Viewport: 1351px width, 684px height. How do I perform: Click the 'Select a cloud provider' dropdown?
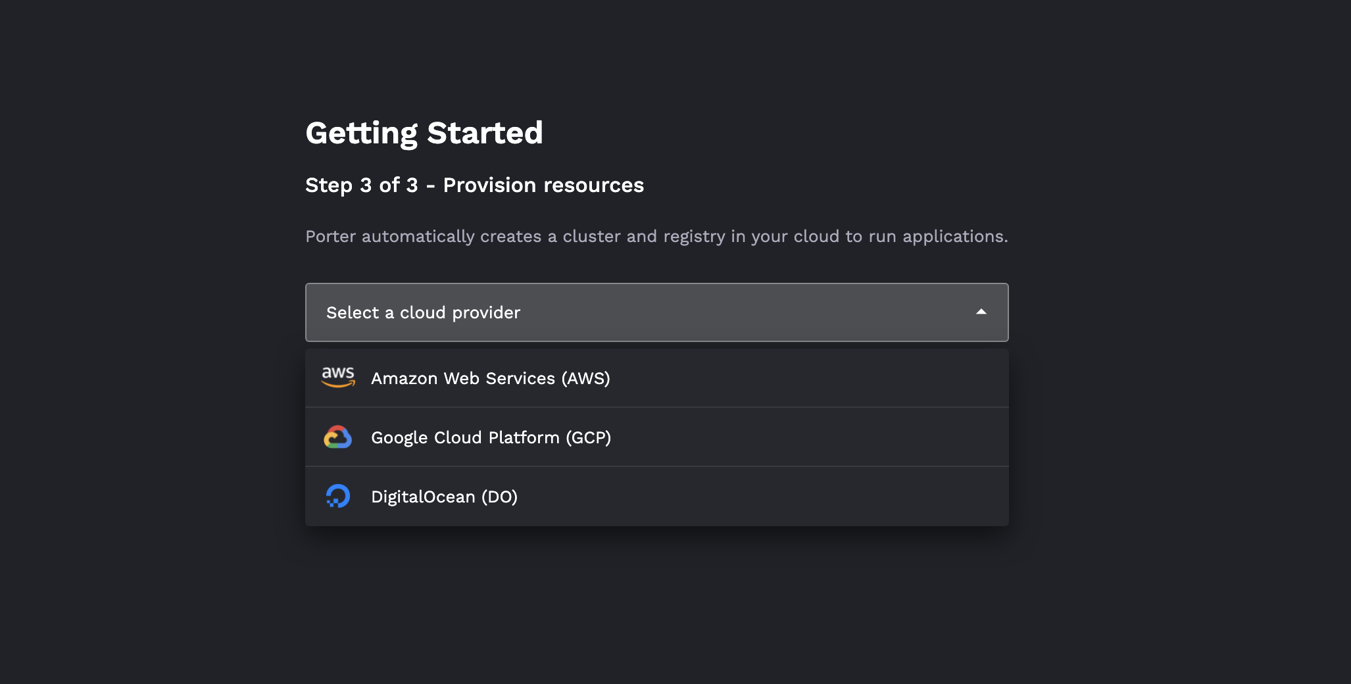point(656,312)
